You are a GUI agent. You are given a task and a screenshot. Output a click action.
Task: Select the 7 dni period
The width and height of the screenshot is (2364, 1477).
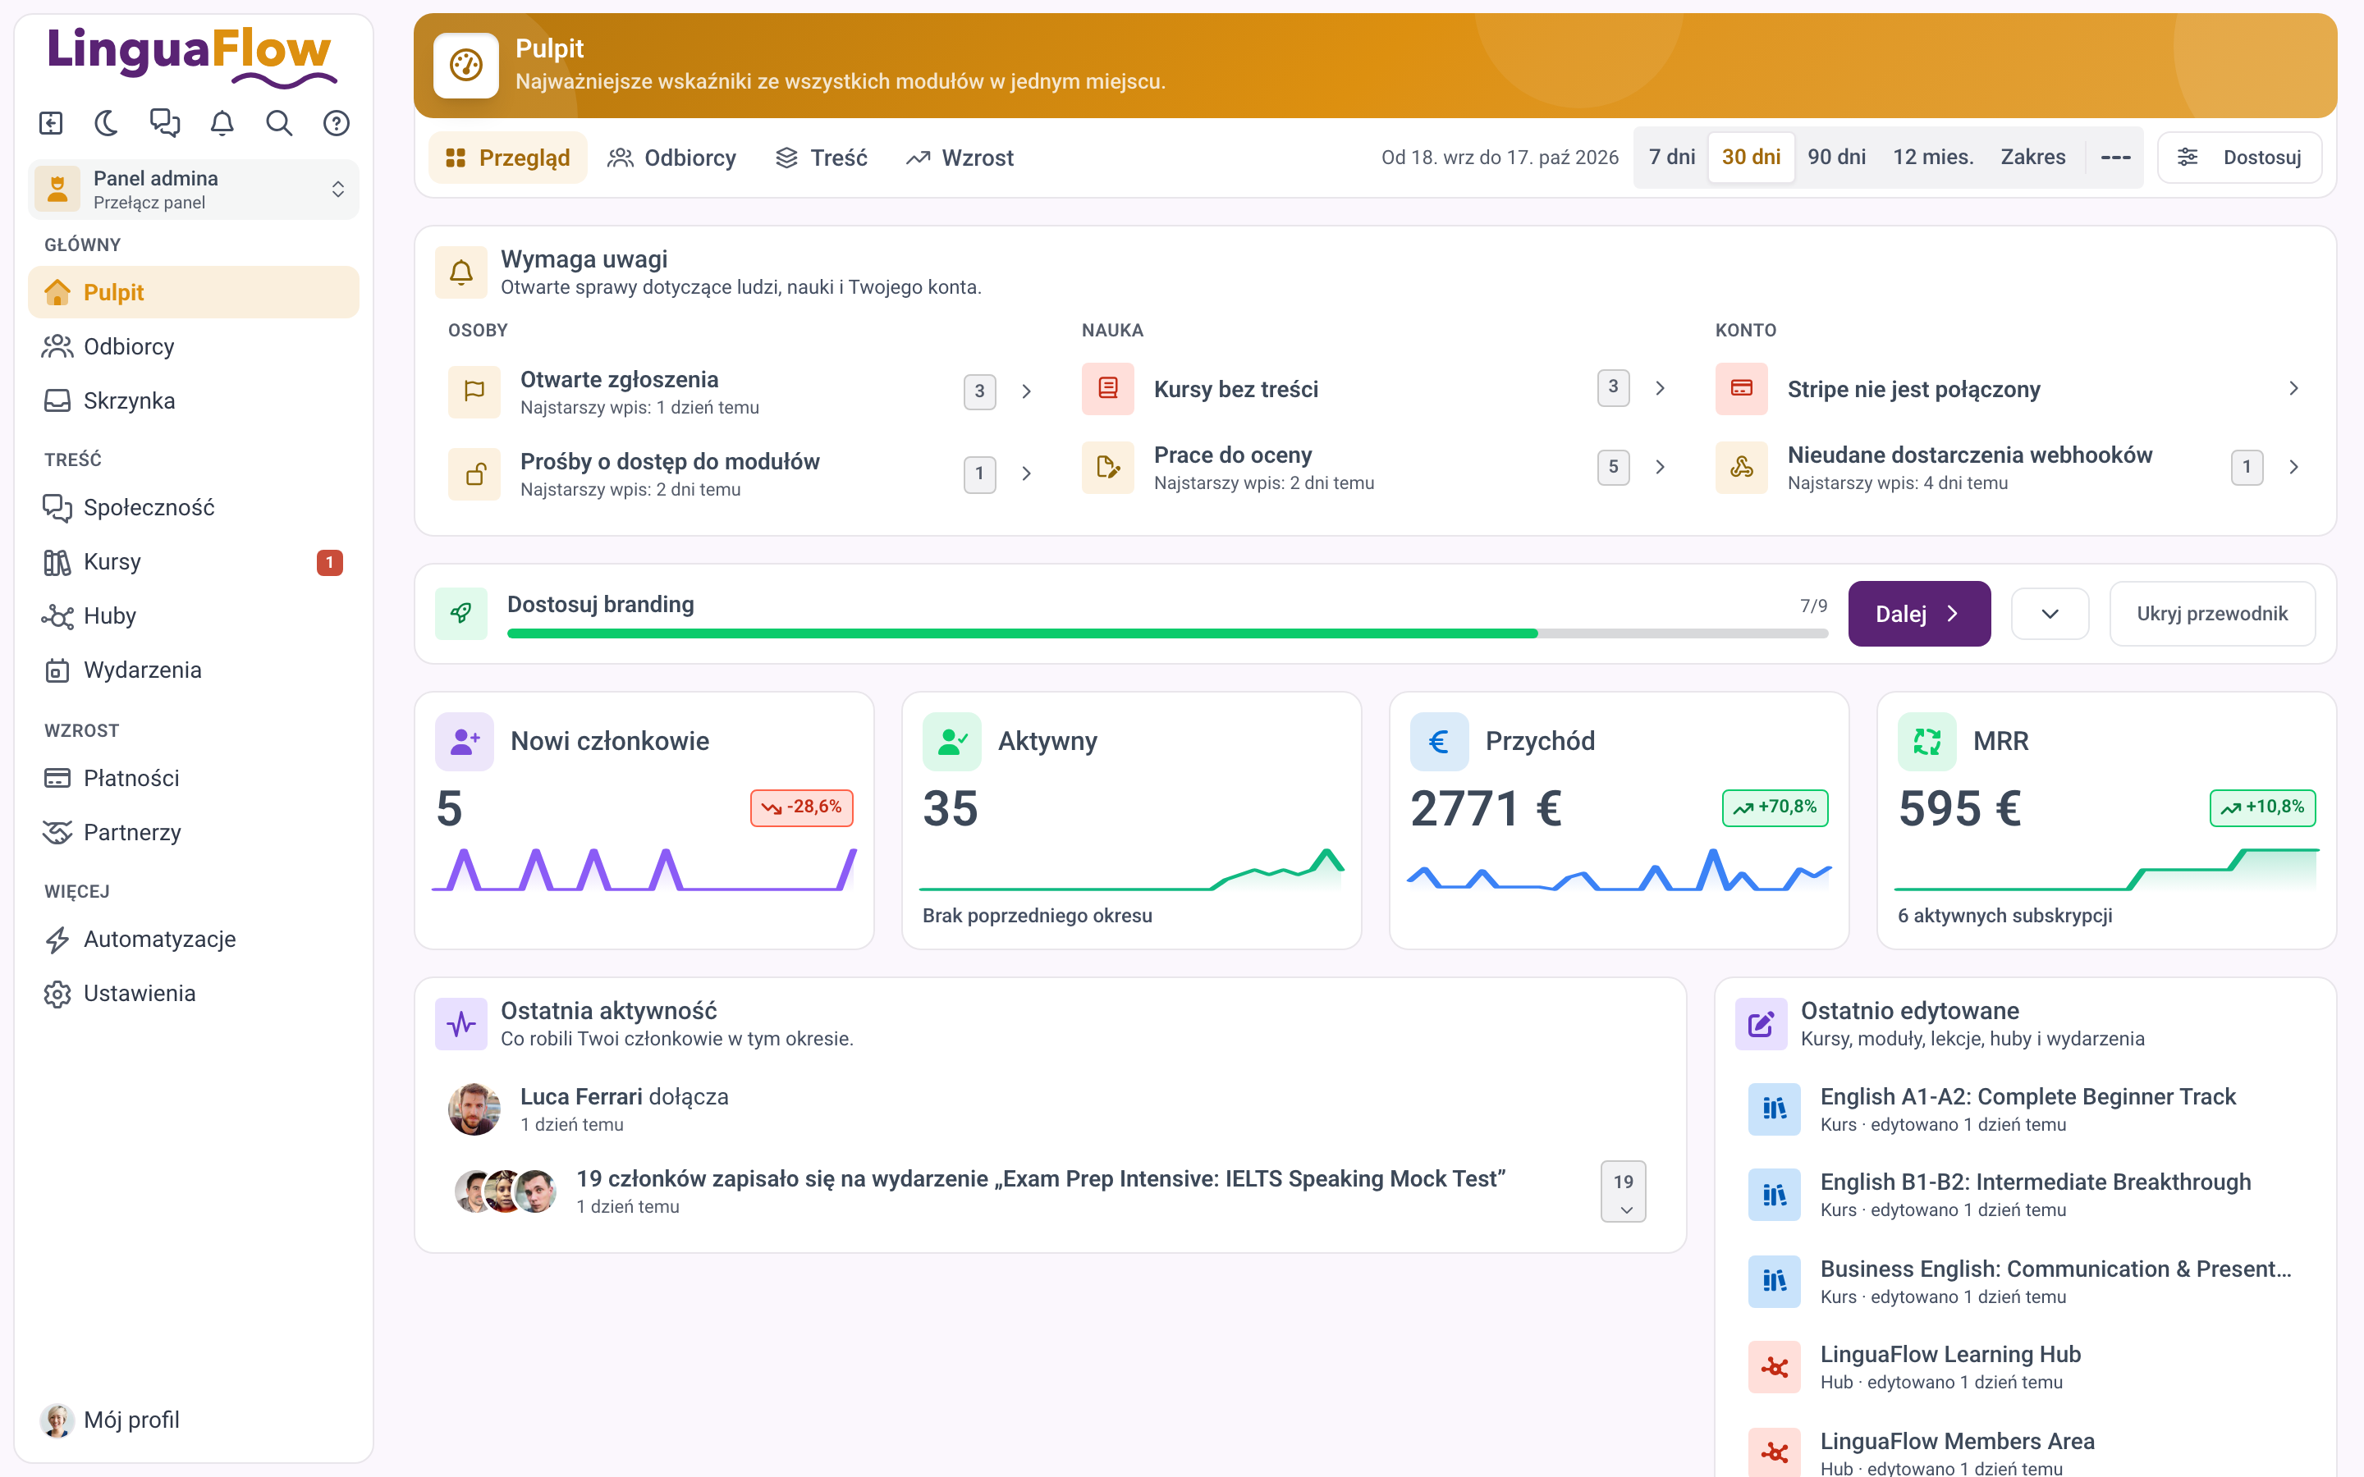pyautogui.click(x=1671, y=158)
